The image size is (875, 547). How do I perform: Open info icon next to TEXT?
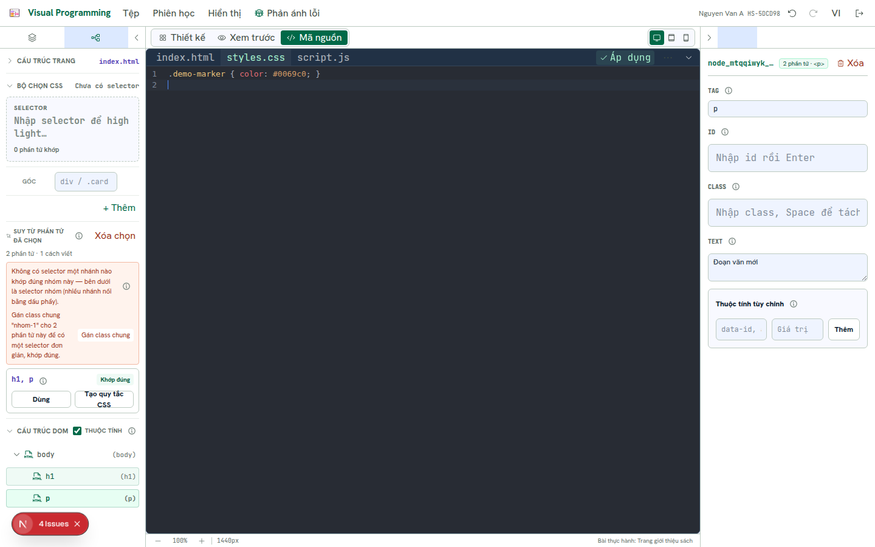click(732, 241)
